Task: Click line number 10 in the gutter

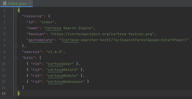Action: pyautogui.click(x=4, y=64)
